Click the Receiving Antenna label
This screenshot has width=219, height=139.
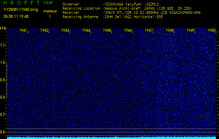point(80,17)
